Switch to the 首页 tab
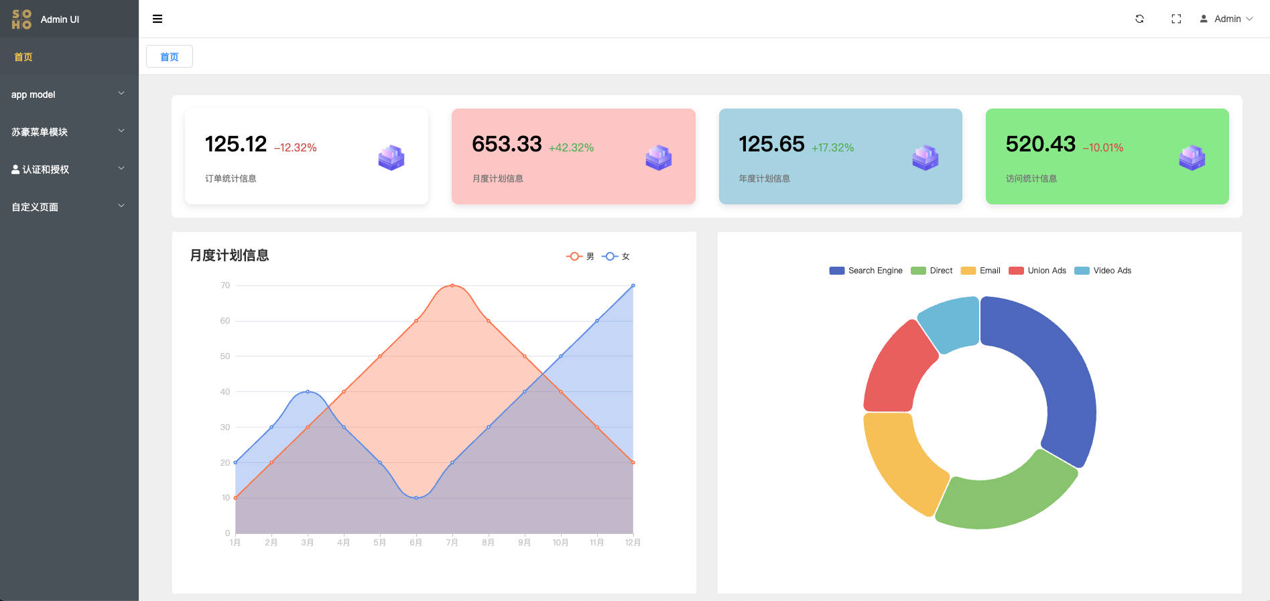The image size is (1270, 601). [x=170, y=57]
